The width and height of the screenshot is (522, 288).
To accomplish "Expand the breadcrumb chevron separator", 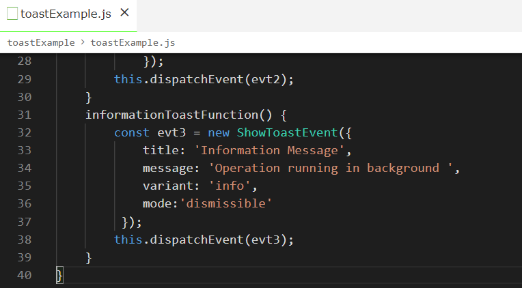I will (x=83, y=42).
